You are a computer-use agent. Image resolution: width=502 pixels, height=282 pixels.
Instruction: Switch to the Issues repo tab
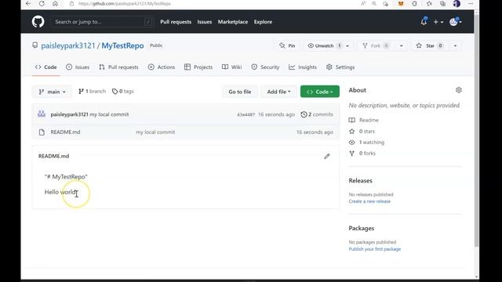[78, 67]
